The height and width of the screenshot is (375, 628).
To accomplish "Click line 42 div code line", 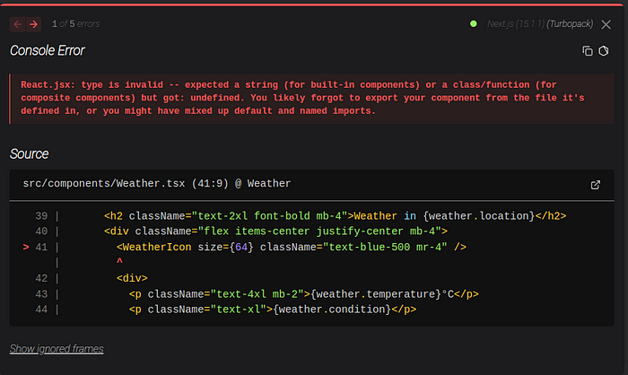I will (132, 278).
